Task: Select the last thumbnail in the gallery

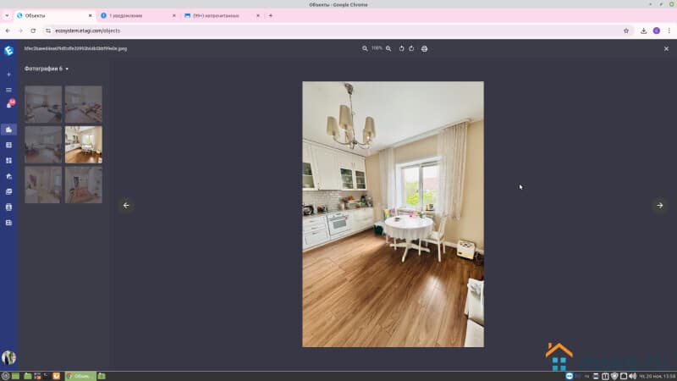Action: pyautogui.click(x=83, y=185)
